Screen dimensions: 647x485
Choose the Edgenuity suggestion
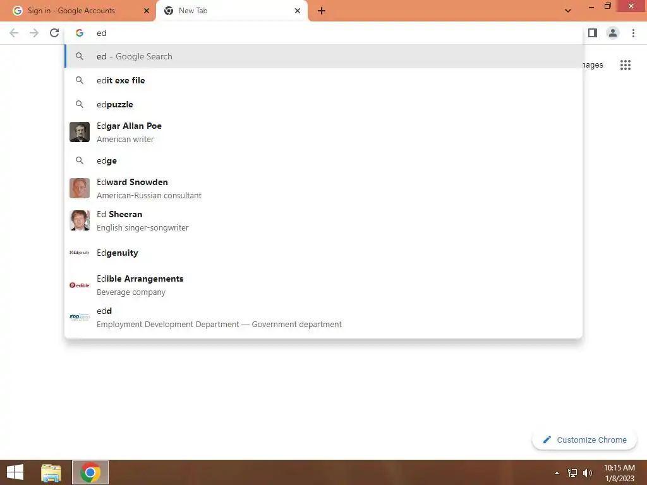324,253
